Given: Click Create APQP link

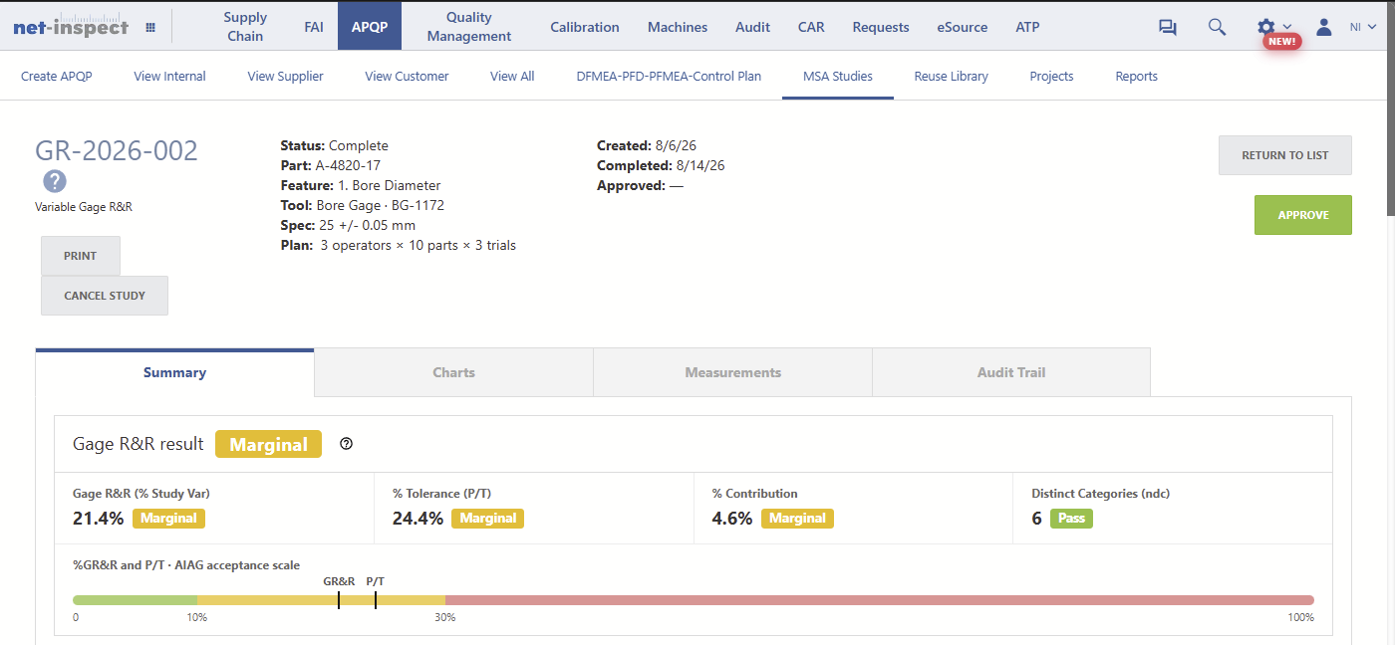Looking at the screenshot, I should pyautogui.click(x=57, y=76).
